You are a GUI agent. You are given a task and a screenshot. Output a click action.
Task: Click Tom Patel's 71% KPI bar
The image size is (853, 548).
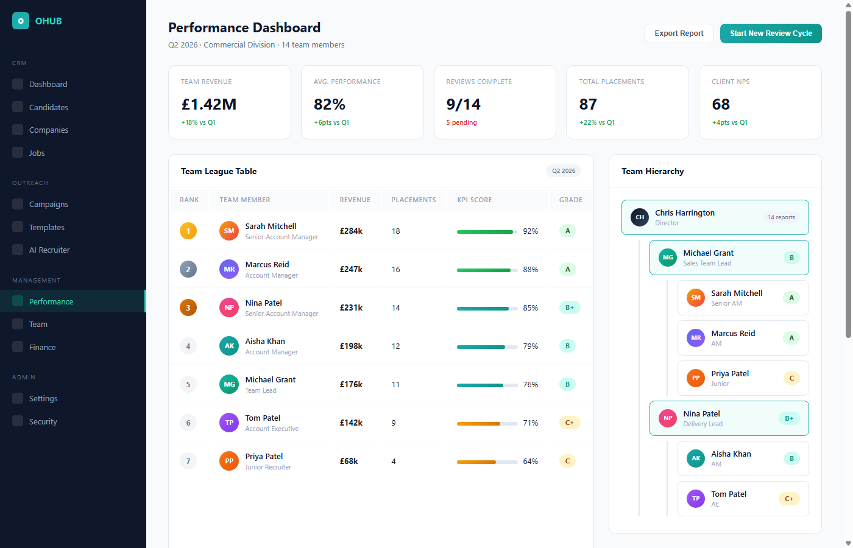(x=487, y=423)
